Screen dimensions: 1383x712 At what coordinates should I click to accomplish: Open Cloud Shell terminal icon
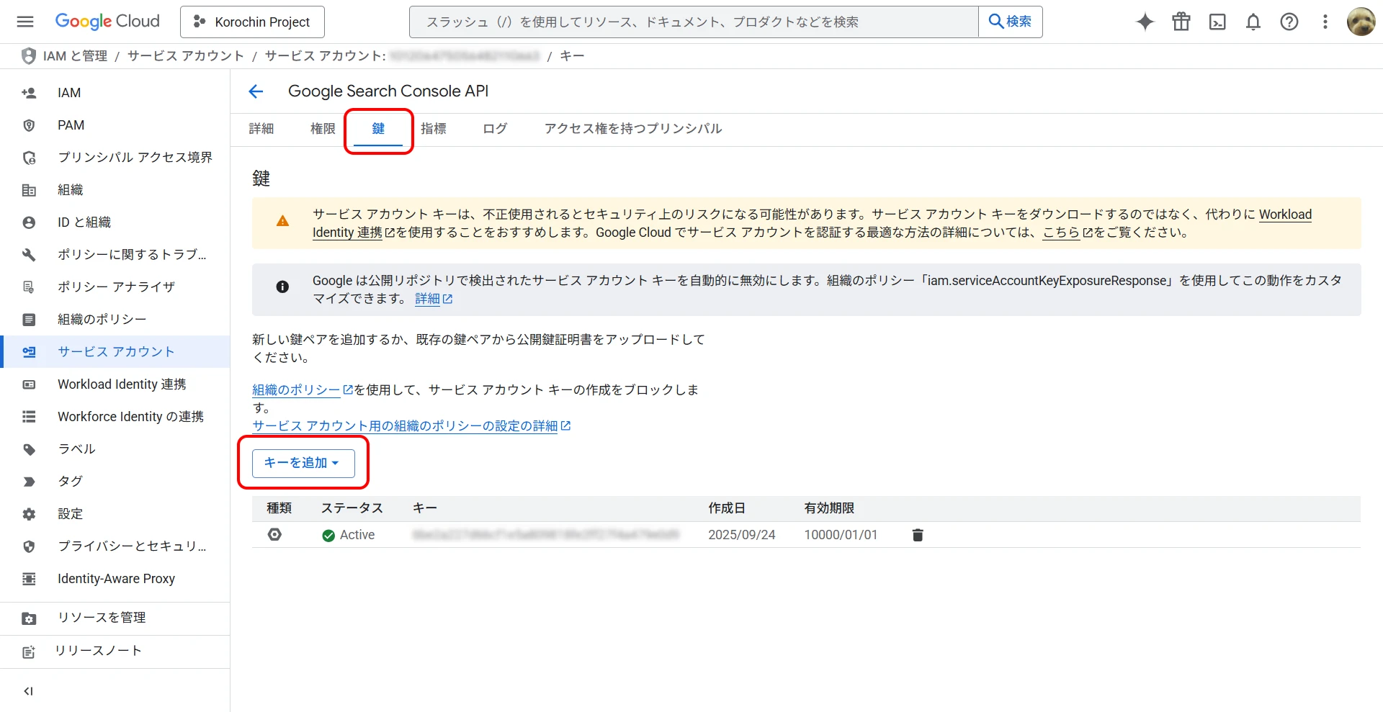pos(1217,22)
